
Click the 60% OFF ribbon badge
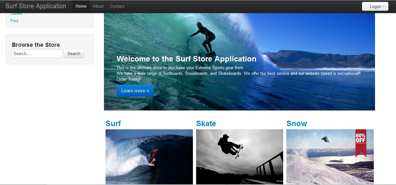[361, 142]
